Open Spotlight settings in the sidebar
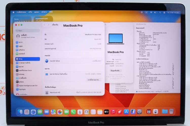Image resolution: width=190 pixels, height=126 pixels. pos(21,89)
